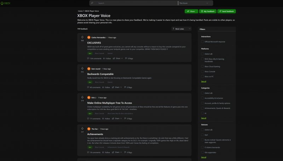283x161 pixels.
Task: Open comments on EXCLUSIVES post
Action: (x=94, y=58)
